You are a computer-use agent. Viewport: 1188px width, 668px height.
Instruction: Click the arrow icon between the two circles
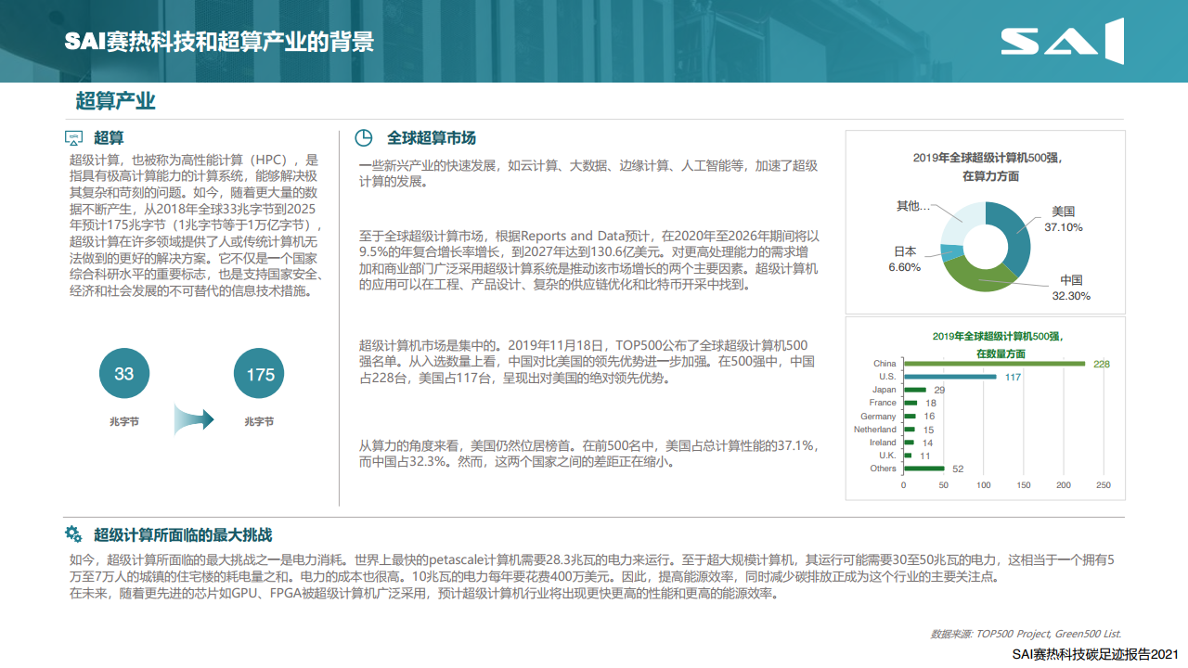pos(194,418)
